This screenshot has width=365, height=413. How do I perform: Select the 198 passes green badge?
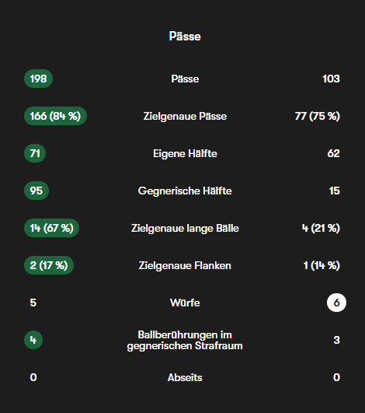click(38, 79)
